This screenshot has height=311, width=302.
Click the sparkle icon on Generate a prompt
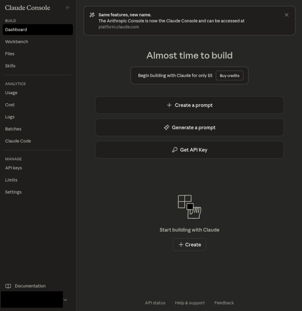pyautogui.click(x=166, y=128)
